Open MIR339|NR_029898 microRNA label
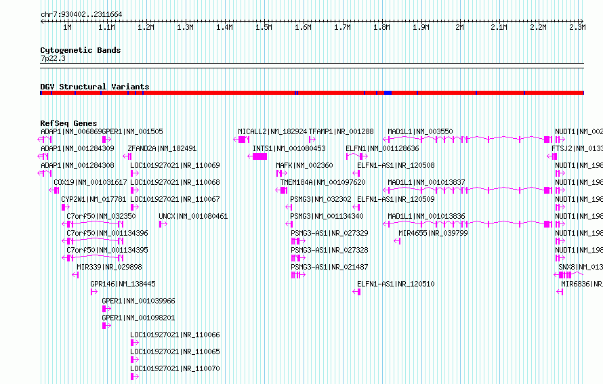 point(109,267)
